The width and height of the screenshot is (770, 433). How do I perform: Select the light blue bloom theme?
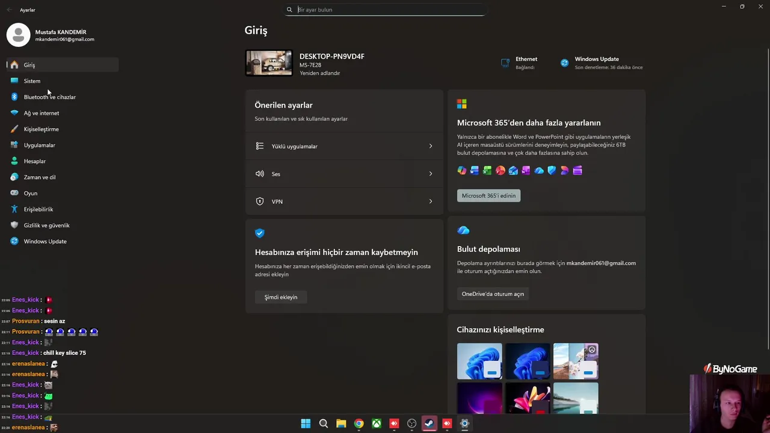pyautogui.click(x=479, y=361)
